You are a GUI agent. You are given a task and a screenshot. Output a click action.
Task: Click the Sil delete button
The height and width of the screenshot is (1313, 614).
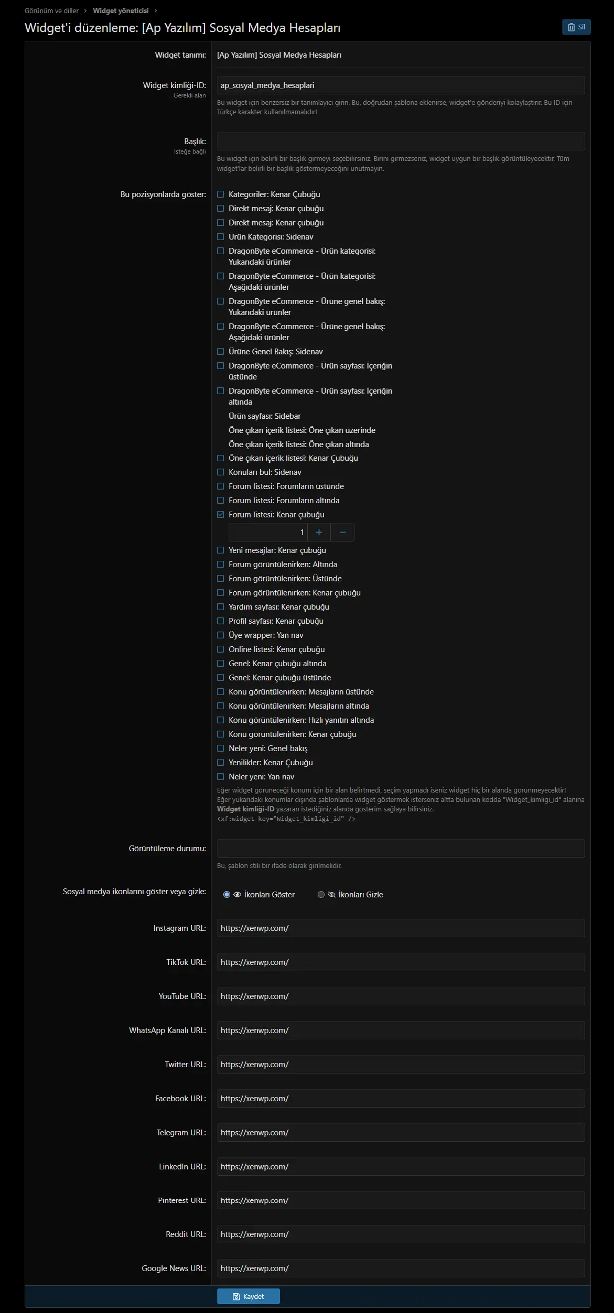(x=576, y=27)
